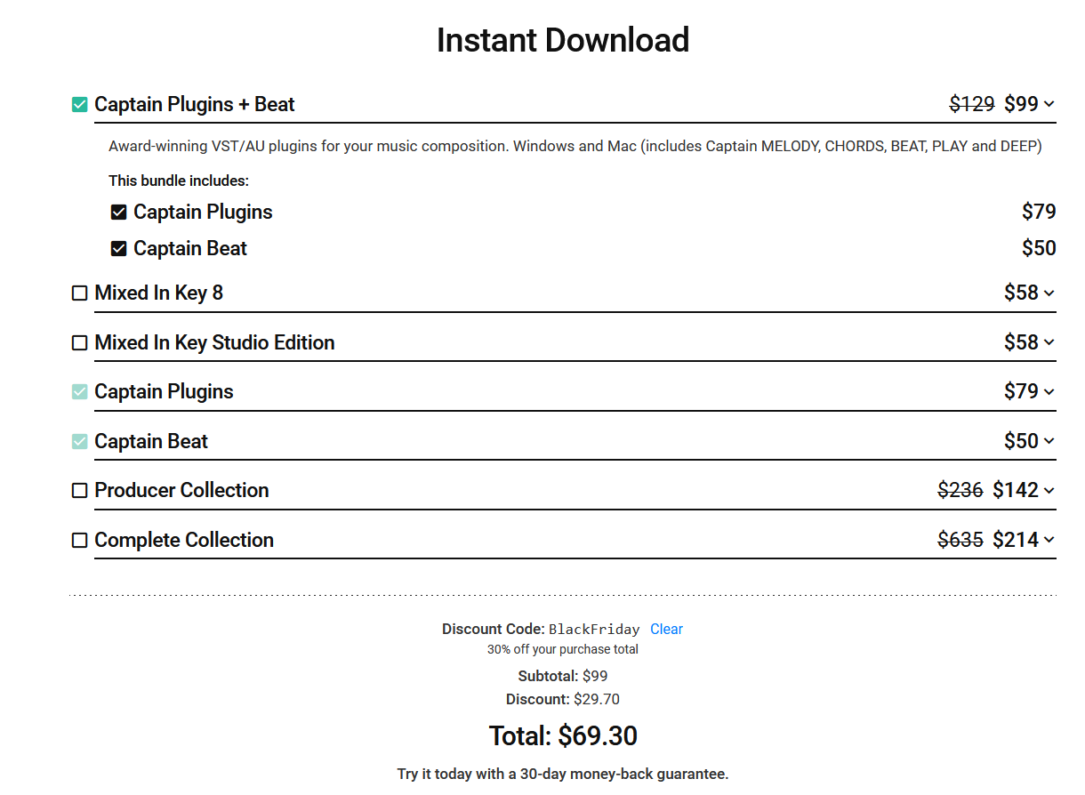Click the struck-through $236 price

pyautogui.click(x=960, y=491)
